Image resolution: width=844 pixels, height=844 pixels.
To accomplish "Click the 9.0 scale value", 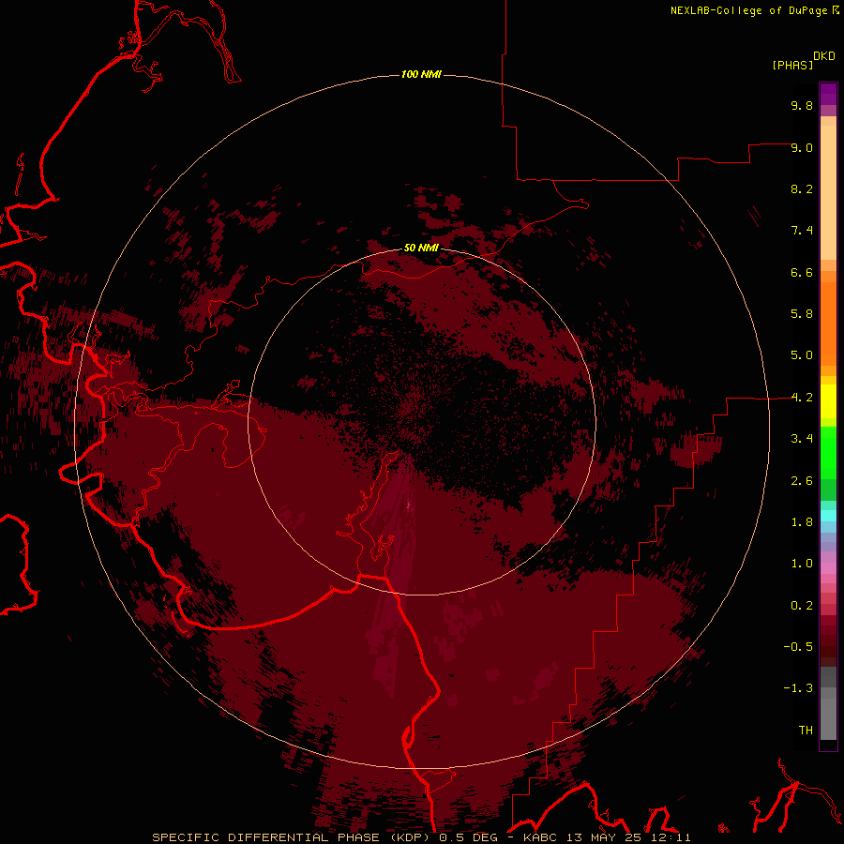I will [x=802, y=148].
